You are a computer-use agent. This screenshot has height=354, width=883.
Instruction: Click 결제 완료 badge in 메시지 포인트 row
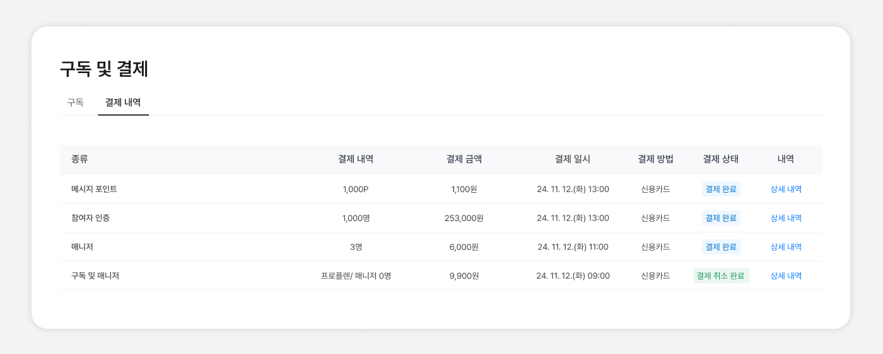pos(721,189)
